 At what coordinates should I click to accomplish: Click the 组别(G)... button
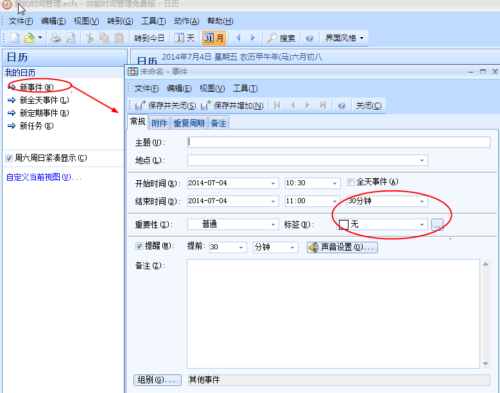pos(157,380)
